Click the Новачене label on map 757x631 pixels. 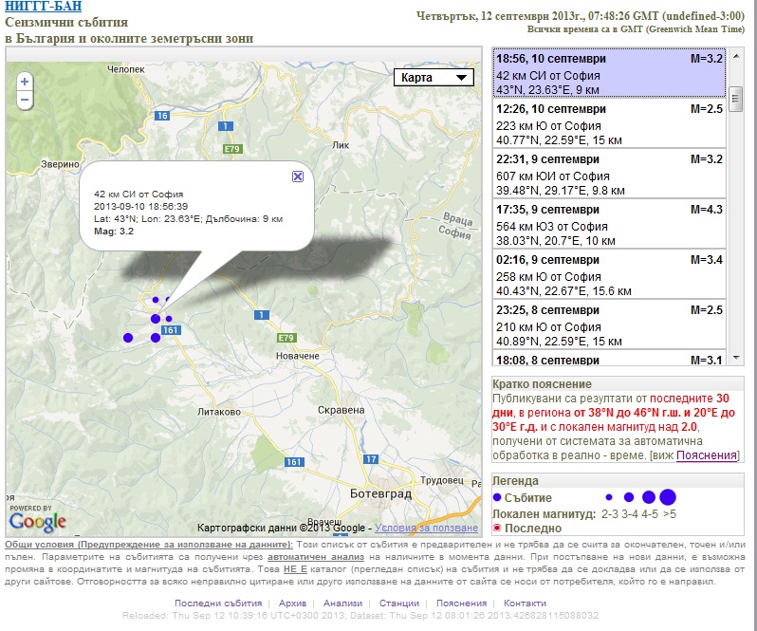click(x=298, y=356)
